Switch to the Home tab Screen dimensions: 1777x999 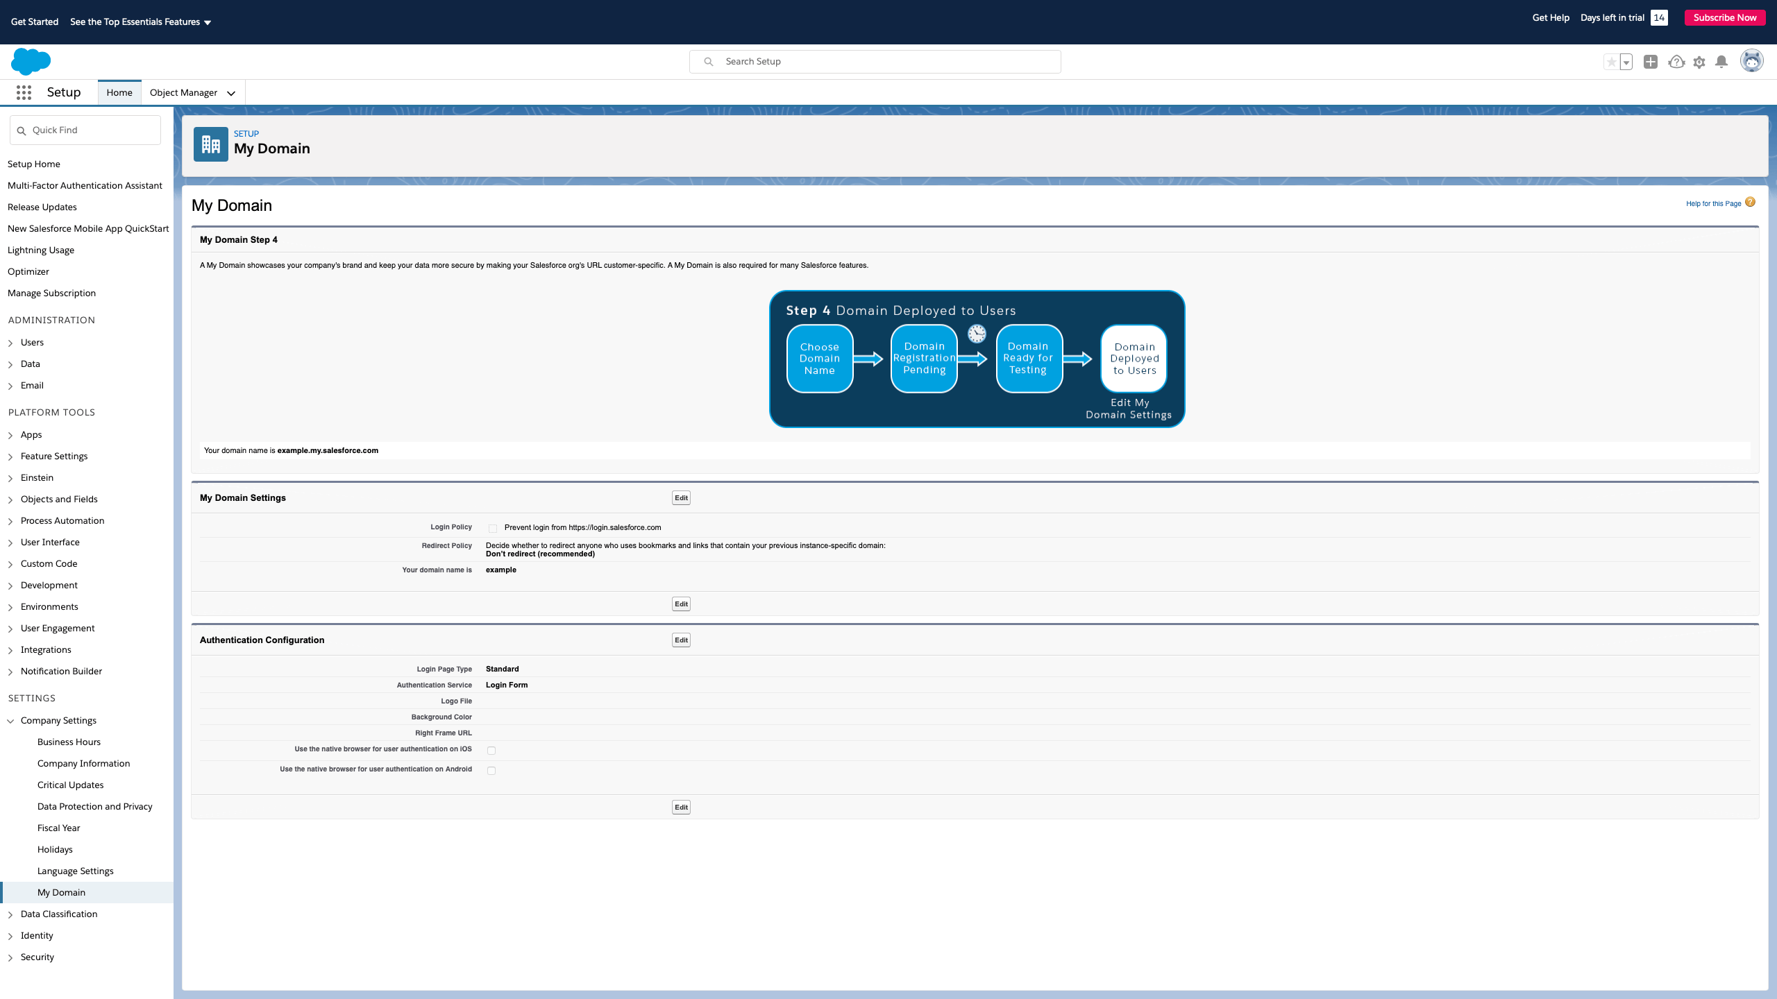click(x=119, y=92)
